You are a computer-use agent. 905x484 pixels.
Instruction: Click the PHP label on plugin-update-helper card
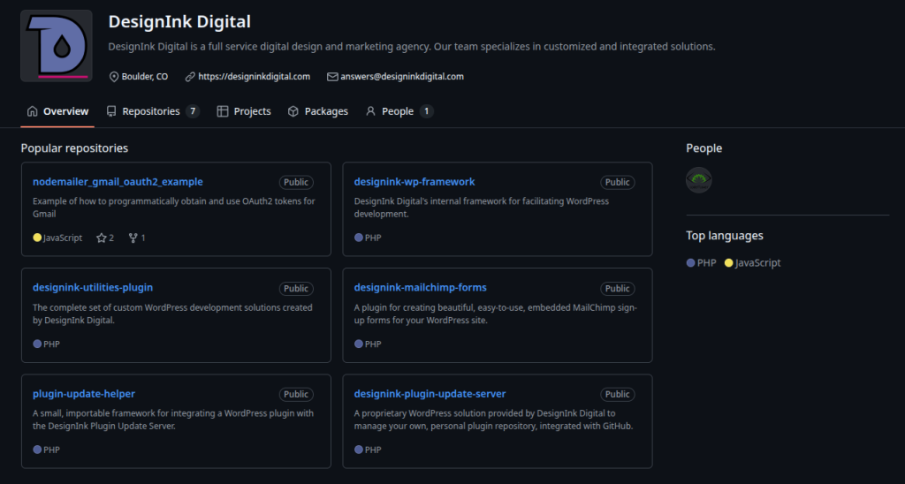(51, 450)
